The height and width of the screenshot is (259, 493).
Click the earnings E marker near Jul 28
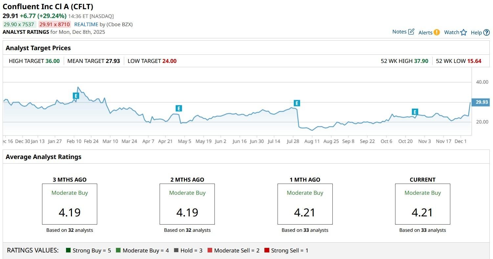tap(297, 103)
